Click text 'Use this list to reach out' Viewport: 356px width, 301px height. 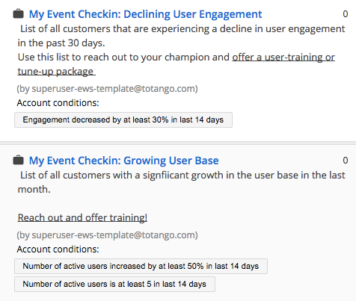pos(69,58)
